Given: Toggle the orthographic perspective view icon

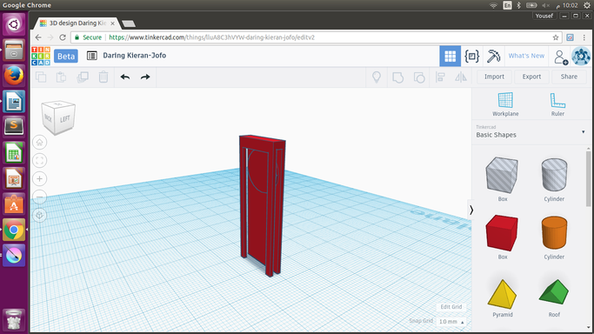Looking at the screenshot, I should (39, 215).
